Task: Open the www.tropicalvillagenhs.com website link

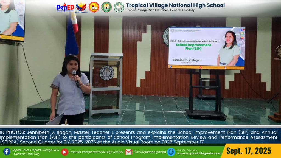Action: pos(199,154)
